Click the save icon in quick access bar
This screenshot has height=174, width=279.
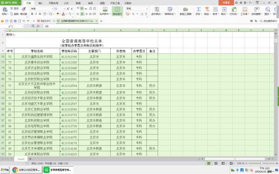point(7,21)
